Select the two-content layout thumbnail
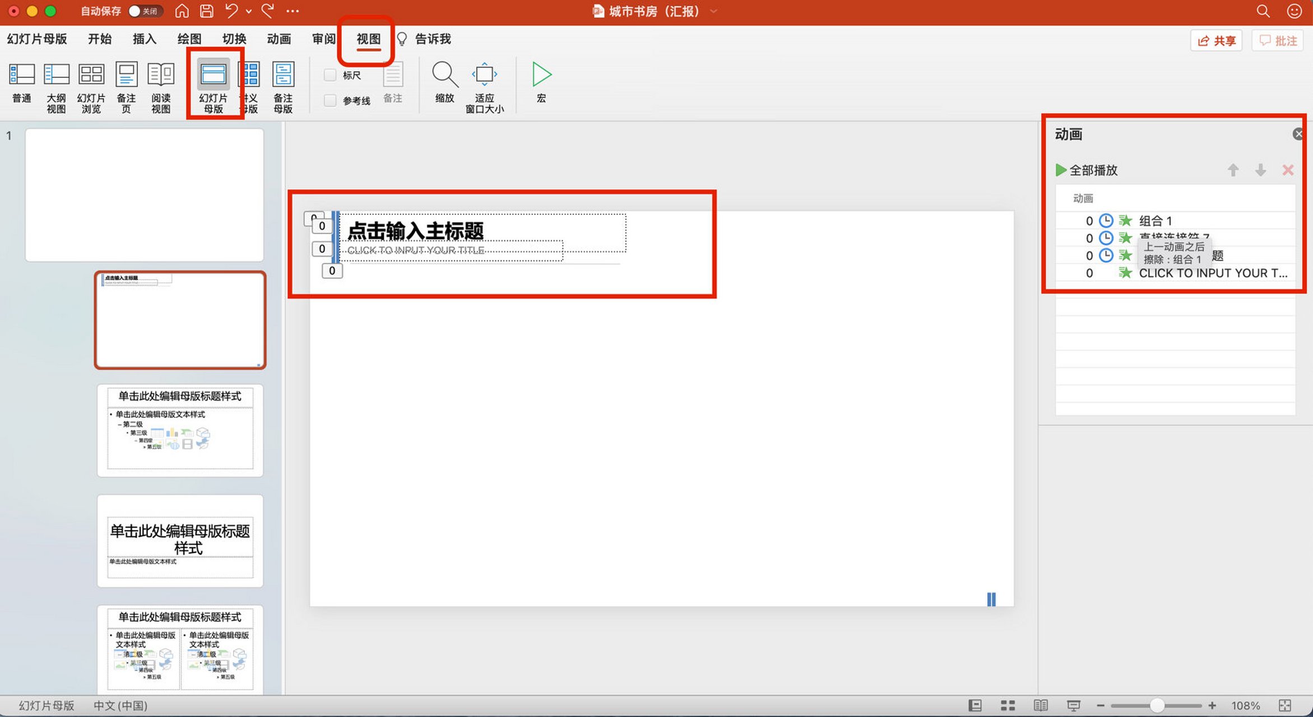Viewport: 1313px width, 717px height. click(x=180, y=650)
